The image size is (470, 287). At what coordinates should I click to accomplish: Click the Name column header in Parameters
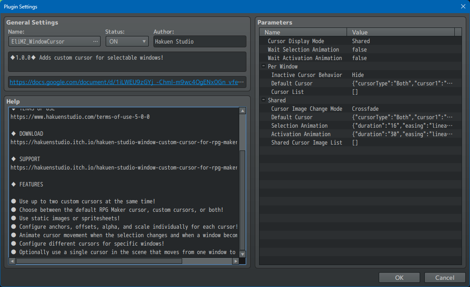pos(303,33)
